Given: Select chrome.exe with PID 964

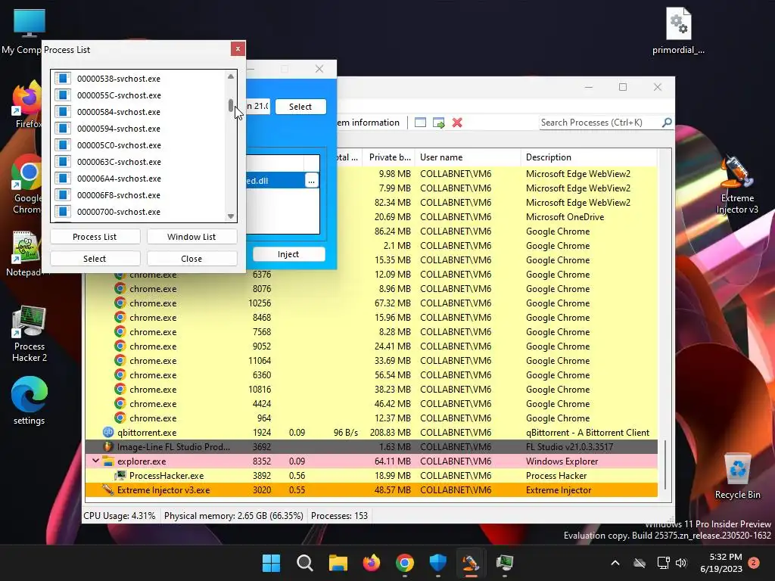Looking at the screenshot, I should pyautogui.click(x=371, y=418).
